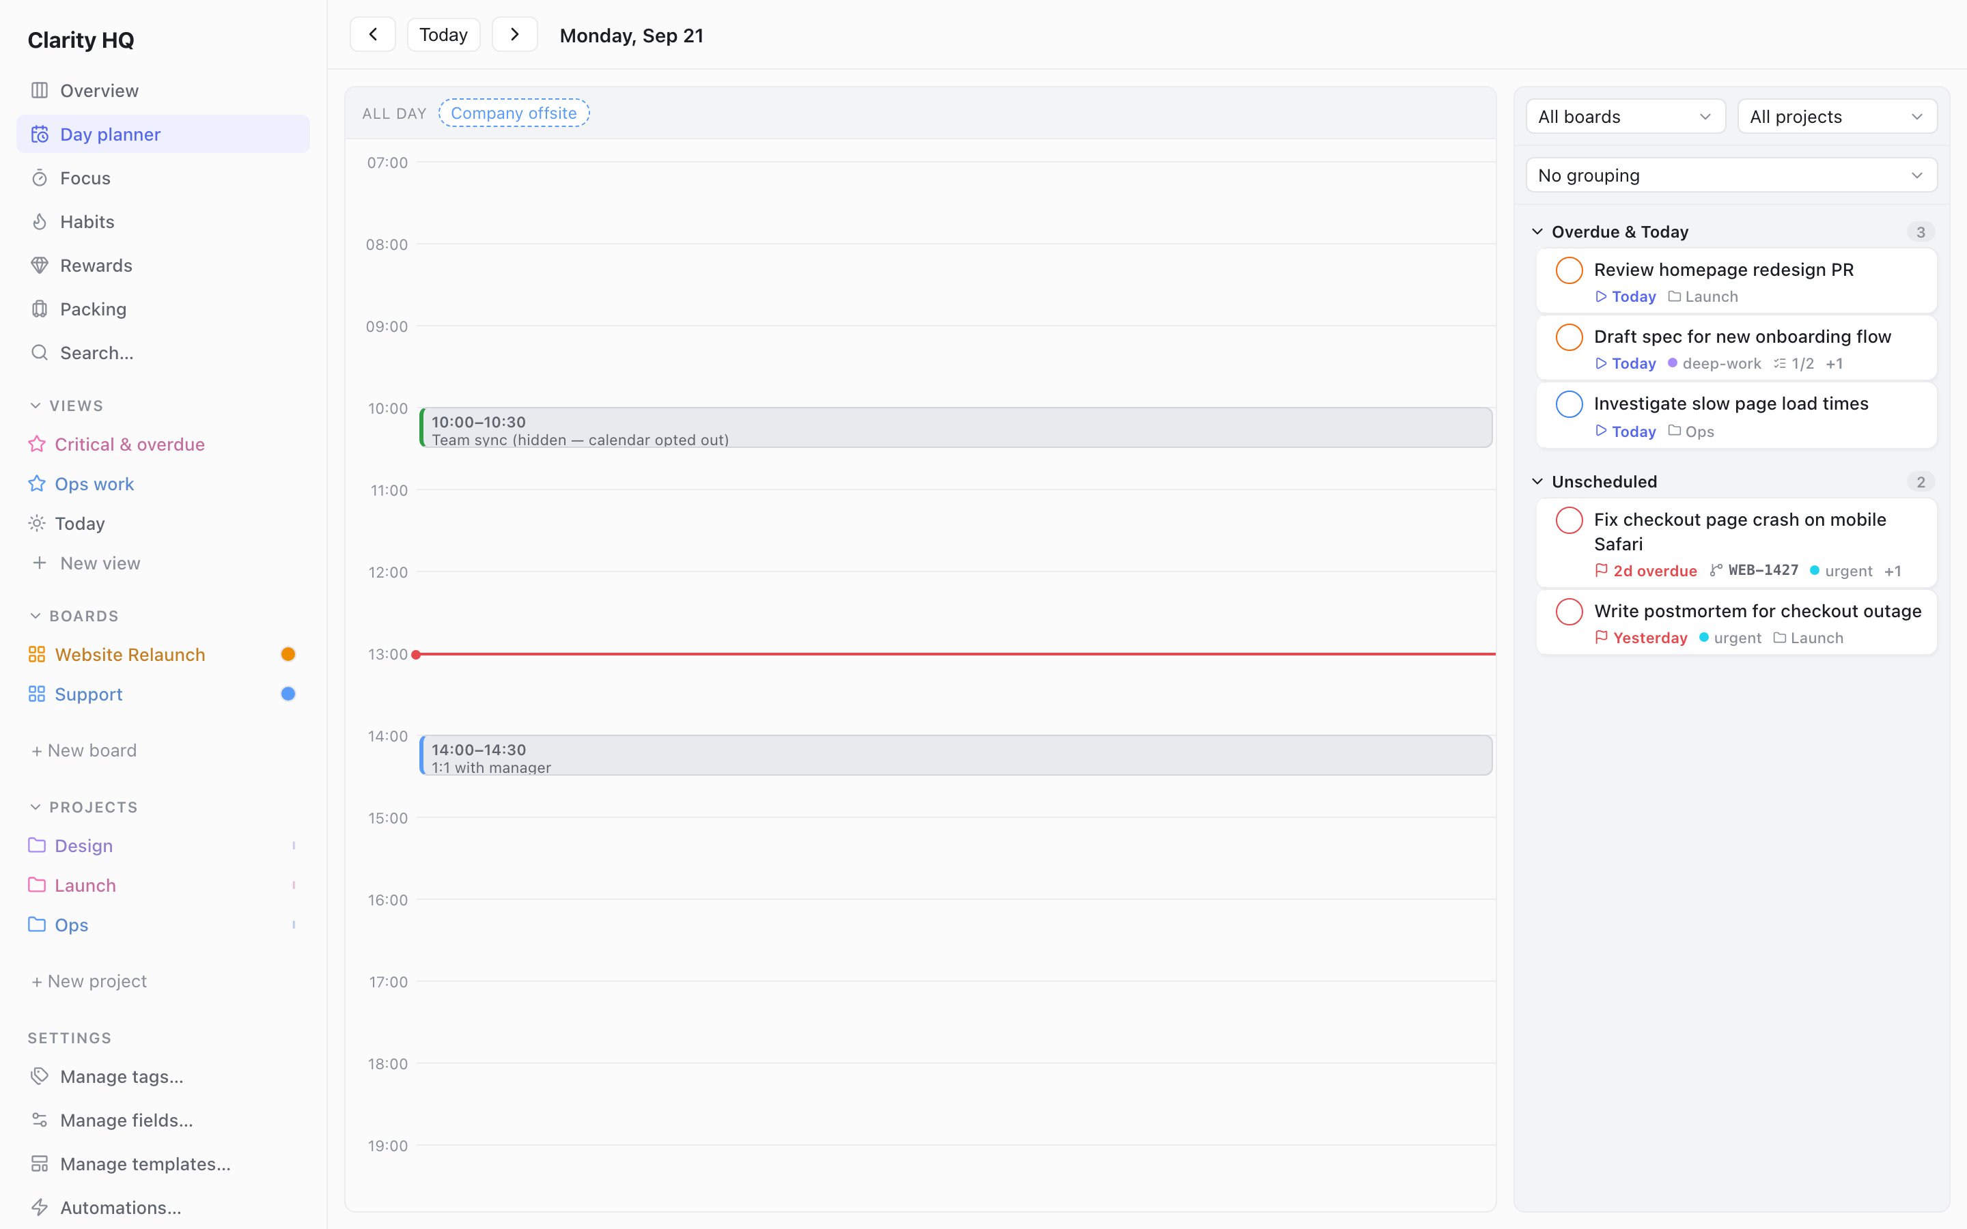The width and height of the screenshot is (1967, 1229).
Task: Open the All boards dropdown
Action: (x=1626, y=116)
